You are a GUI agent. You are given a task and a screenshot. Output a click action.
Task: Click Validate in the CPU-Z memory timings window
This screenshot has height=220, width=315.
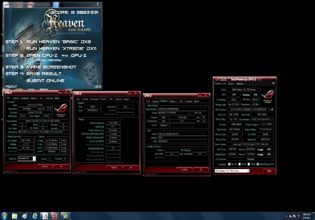click(114, 167)
